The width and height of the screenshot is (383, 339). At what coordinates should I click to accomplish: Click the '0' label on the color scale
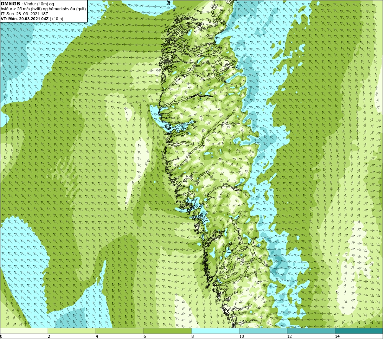1,336
